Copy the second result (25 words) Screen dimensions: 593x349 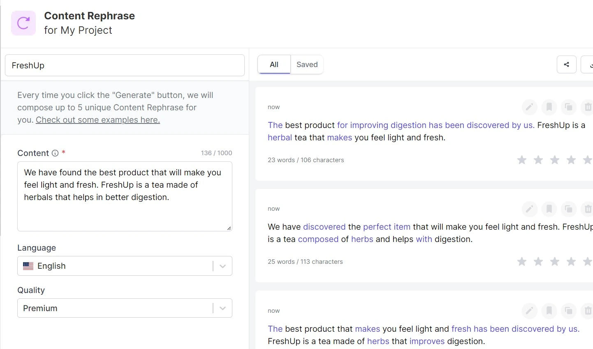point(569,209)
